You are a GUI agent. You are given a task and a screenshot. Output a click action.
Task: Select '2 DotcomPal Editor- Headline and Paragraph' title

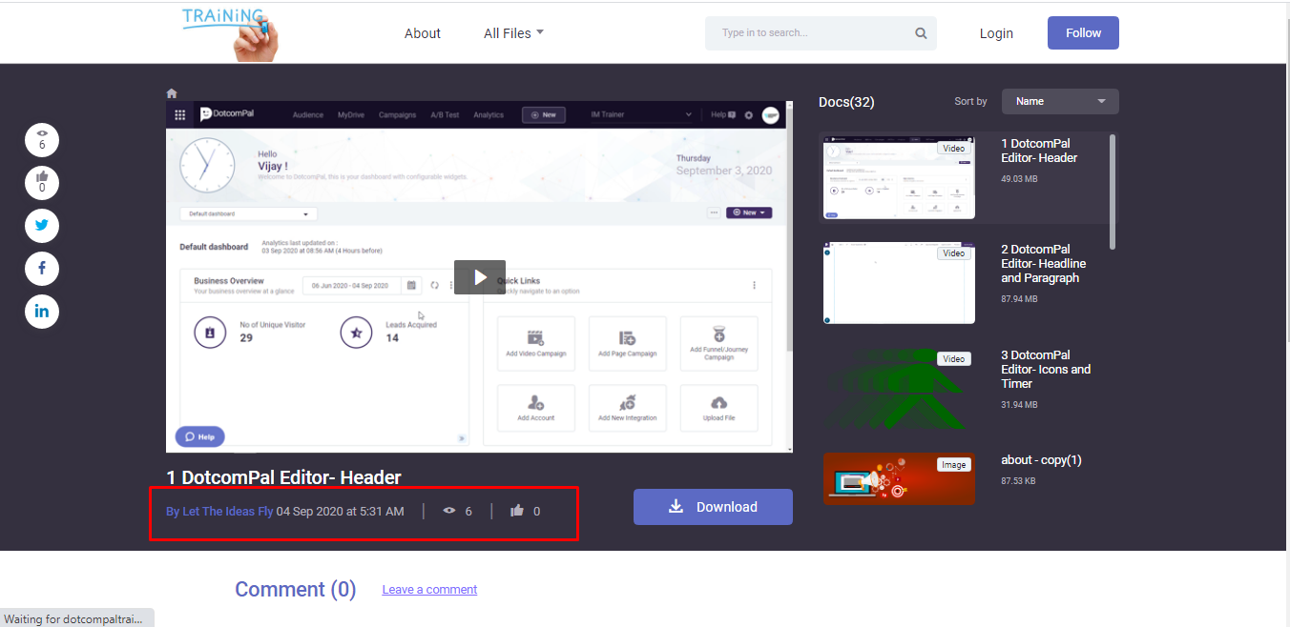coord(1044,264)
